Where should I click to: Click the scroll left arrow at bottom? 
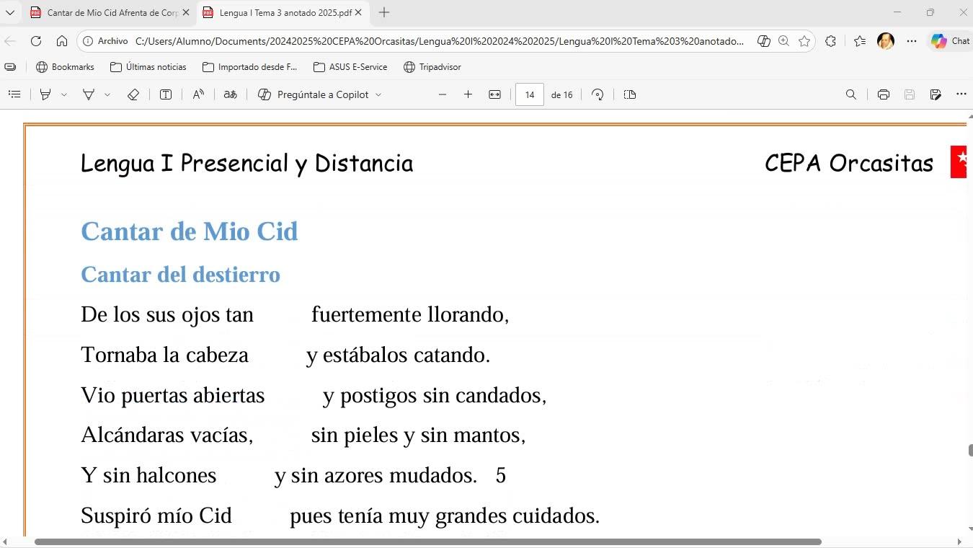pyautogui.click(x=4, y=542)
